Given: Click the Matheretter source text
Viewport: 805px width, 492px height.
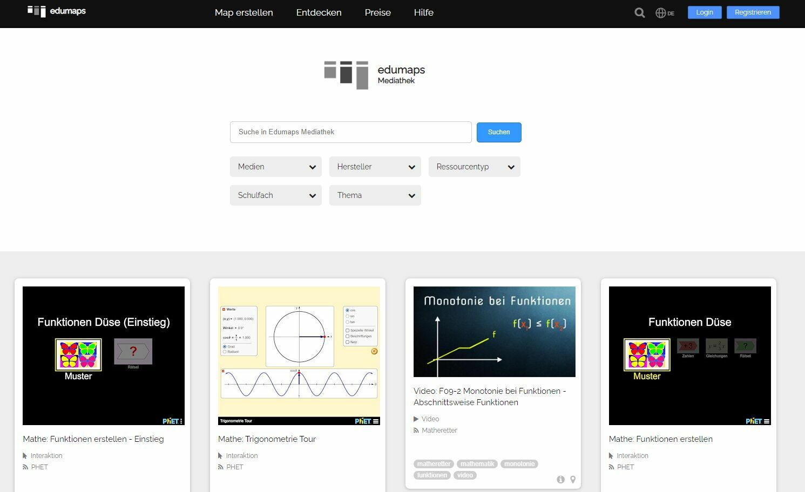Looking at the screenshot, I should pos(439,430).
